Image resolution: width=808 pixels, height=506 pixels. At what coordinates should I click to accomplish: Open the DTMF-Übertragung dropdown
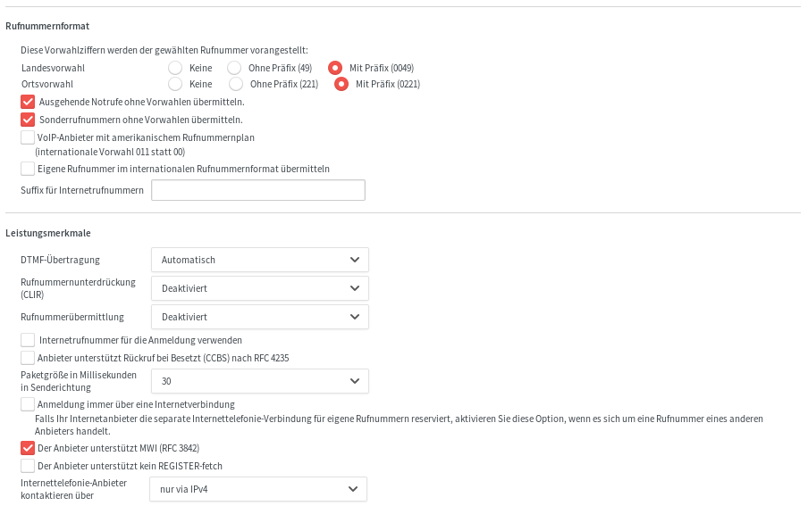pyautogui.click(x=260, y=260)
